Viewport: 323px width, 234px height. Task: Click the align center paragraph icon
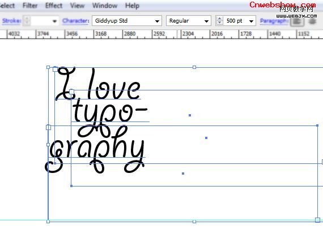pyautogui.click(x=312, y=21)
